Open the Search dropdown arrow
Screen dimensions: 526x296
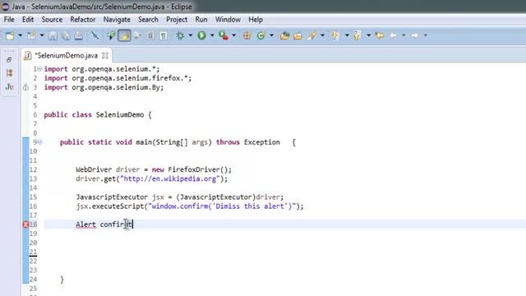(322, 35)
